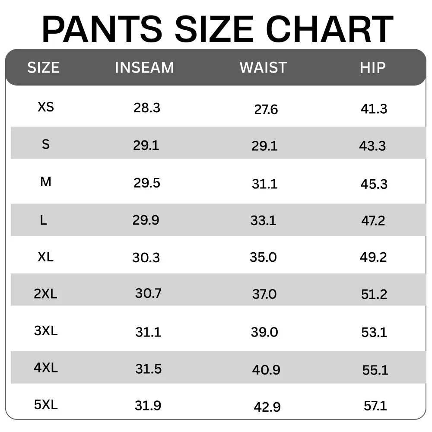This screenshot has width=432, height=432.
Task: Click the waist value 40.9
Action: coord(266,370)
